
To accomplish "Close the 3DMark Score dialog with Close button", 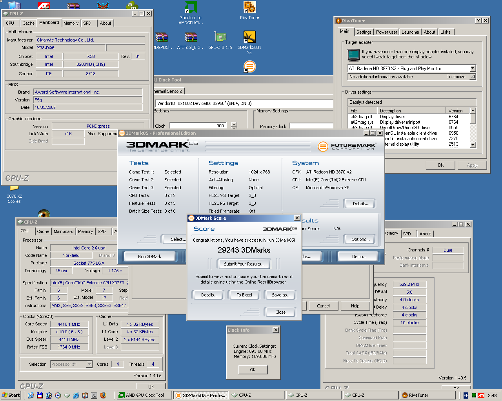I will [x=280, y=312].
